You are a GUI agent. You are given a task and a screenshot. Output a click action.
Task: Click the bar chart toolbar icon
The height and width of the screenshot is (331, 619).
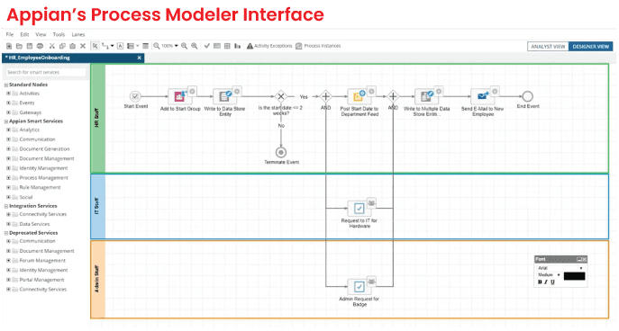coord(238,46)
